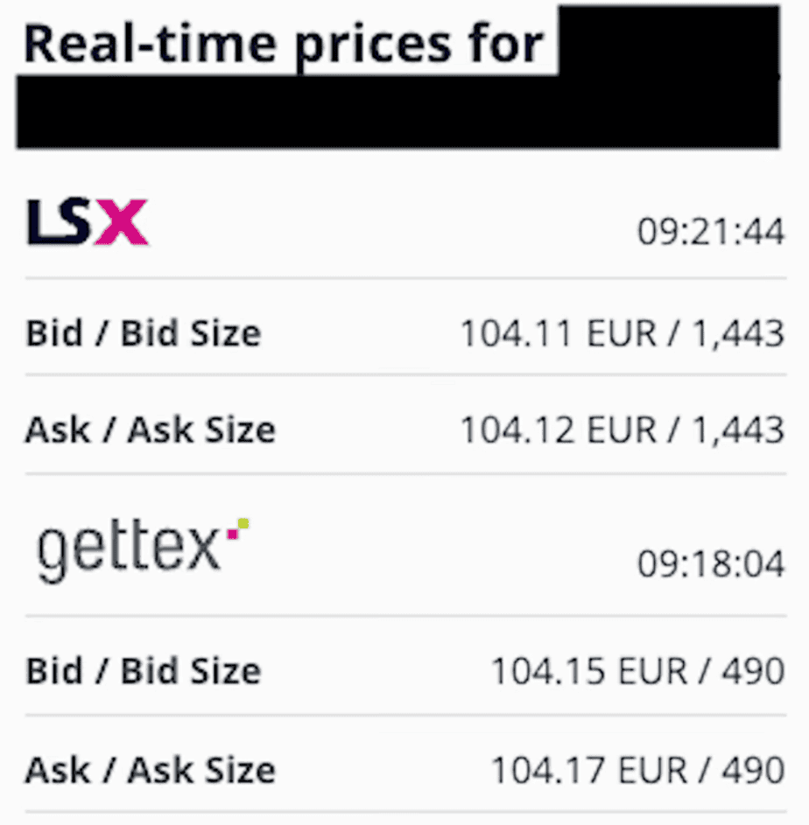Click the LSX timestamp 09:21:44
809x825 pixels.
[710, 233]
